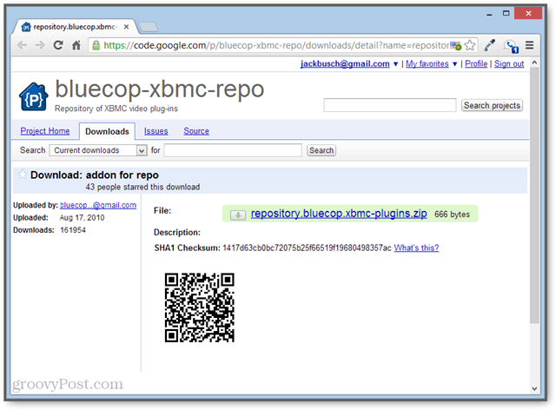
Task: Open the browser home page icon
Action: pyautogui.click(x=76, y=45)
